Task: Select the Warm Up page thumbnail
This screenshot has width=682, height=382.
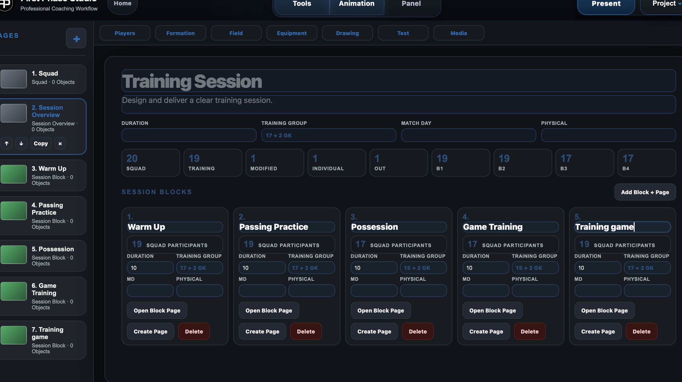Action: [x=13, y=174]
